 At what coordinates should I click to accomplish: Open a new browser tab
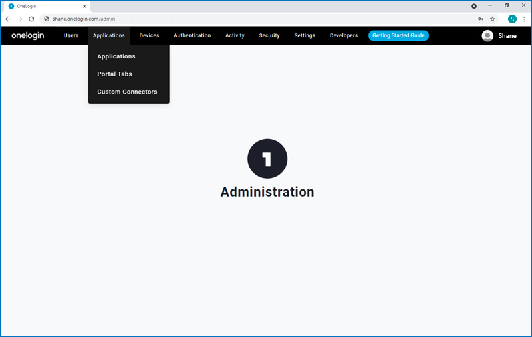[99, 6]
